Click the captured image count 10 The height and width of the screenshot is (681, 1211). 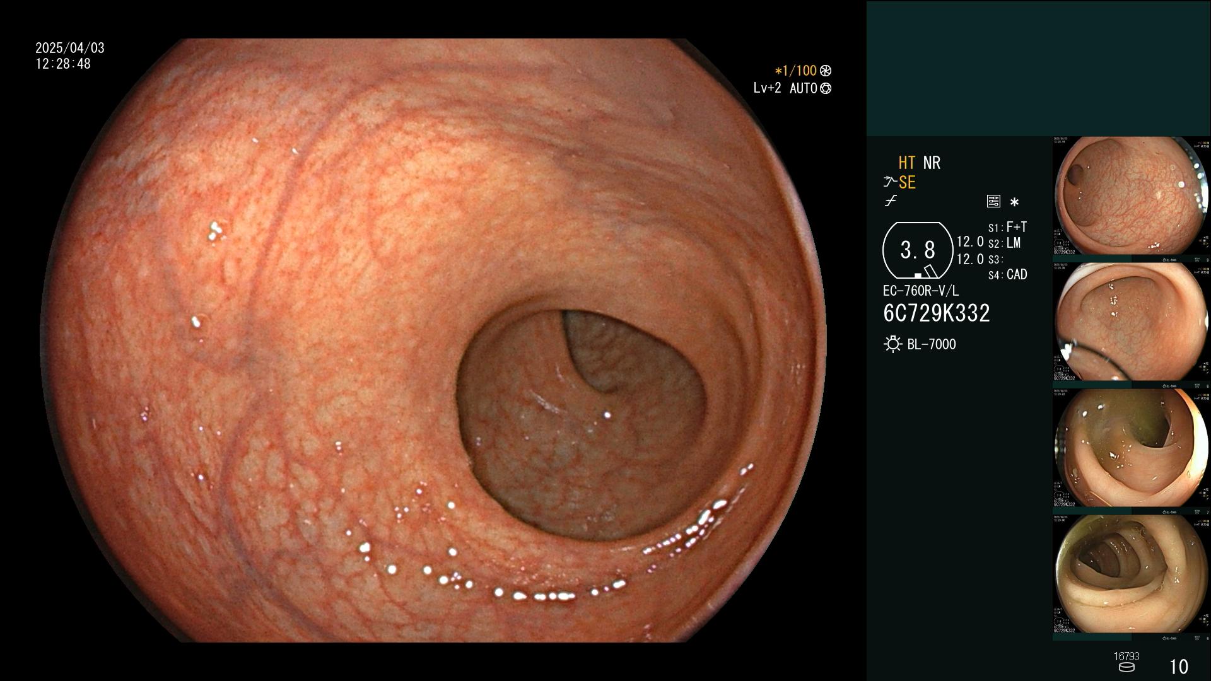[x=1179, y=666]
